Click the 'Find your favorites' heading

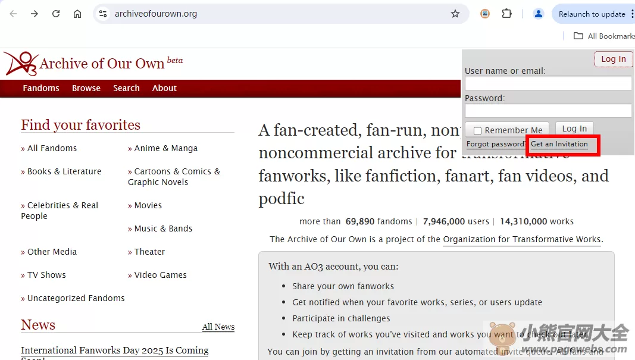point(80,125)
